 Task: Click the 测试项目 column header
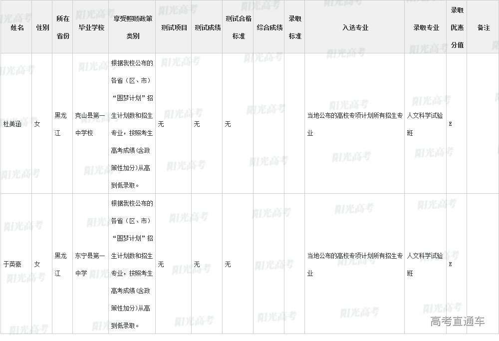[x=174, y=27]
